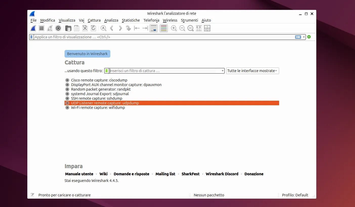Open the Statistiche menu
Screen dimensions: 355x207
[x=131, y=20]
